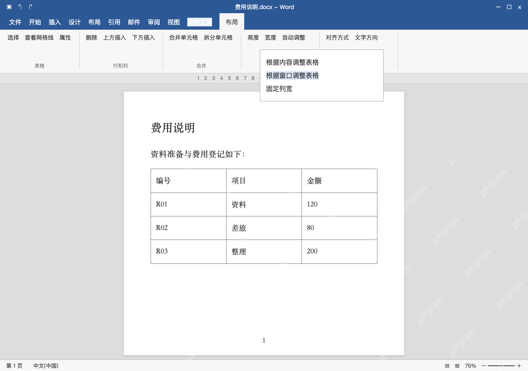Image resolution: width=528 pixels, height=371 pixels.
Task: Click the table cell containing R03
Action: coord(189,251)
